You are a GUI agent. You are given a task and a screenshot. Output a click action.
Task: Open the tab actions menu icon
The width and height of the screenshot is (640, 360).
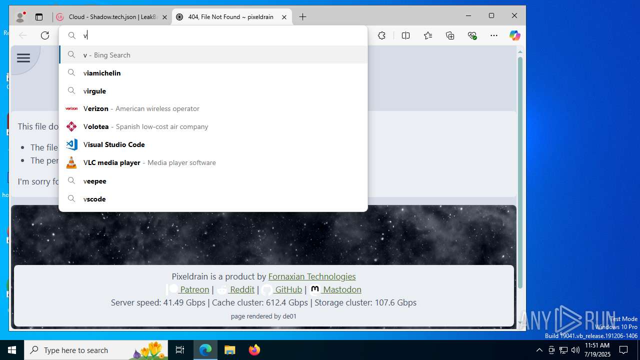click(x=39, y=17)
